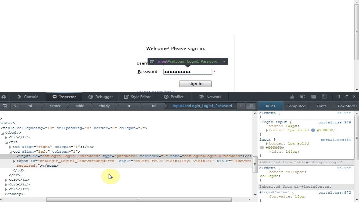Expand the td align="right" node

click(x=10, y=147)
